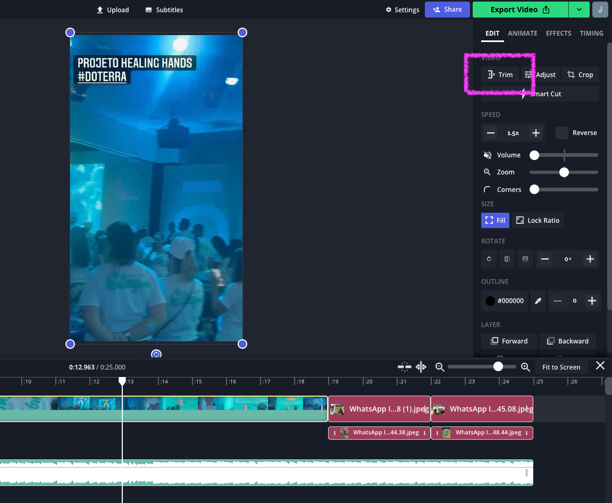
Task: Decrease outline width with the minus button
Action: pos(557,301)
